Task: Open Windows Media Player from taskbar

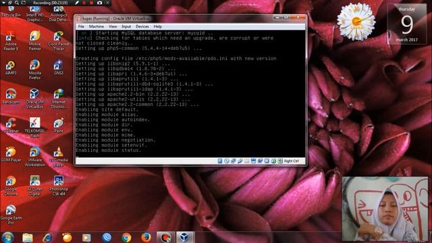Action: coord(86,237)
